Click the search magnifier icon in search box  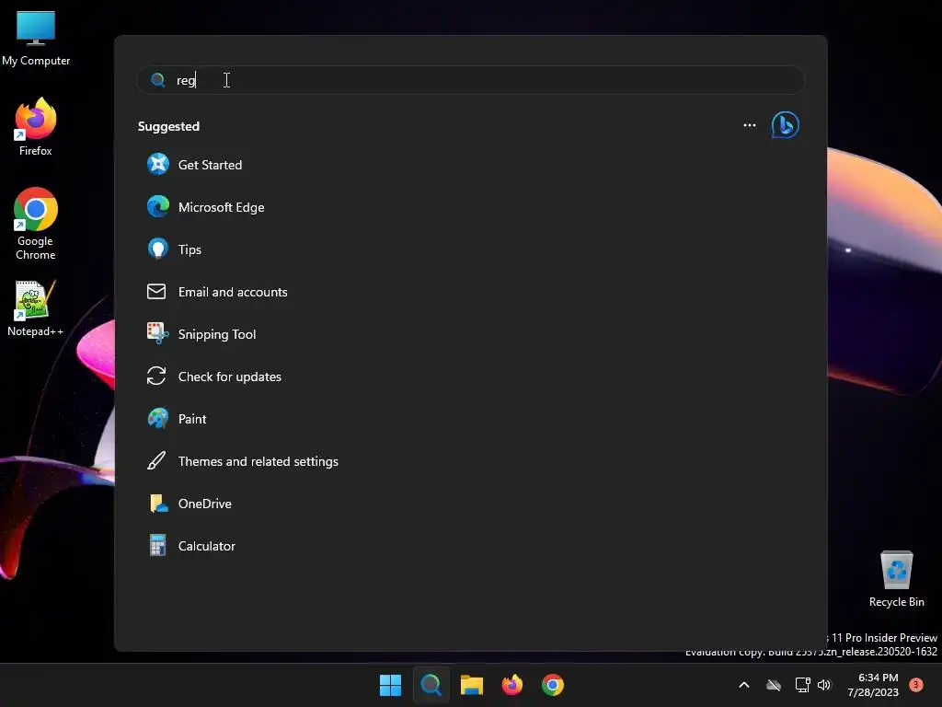click(158, 80)
